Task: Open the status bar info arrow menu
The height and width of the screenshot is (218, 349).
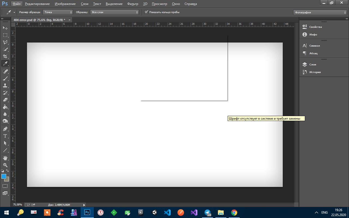Action: click(84, 205)
